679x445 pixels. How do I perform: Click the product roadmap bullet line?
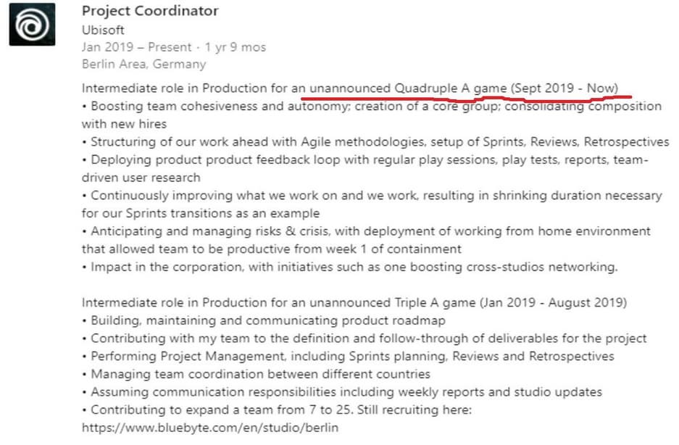point(268,320)
